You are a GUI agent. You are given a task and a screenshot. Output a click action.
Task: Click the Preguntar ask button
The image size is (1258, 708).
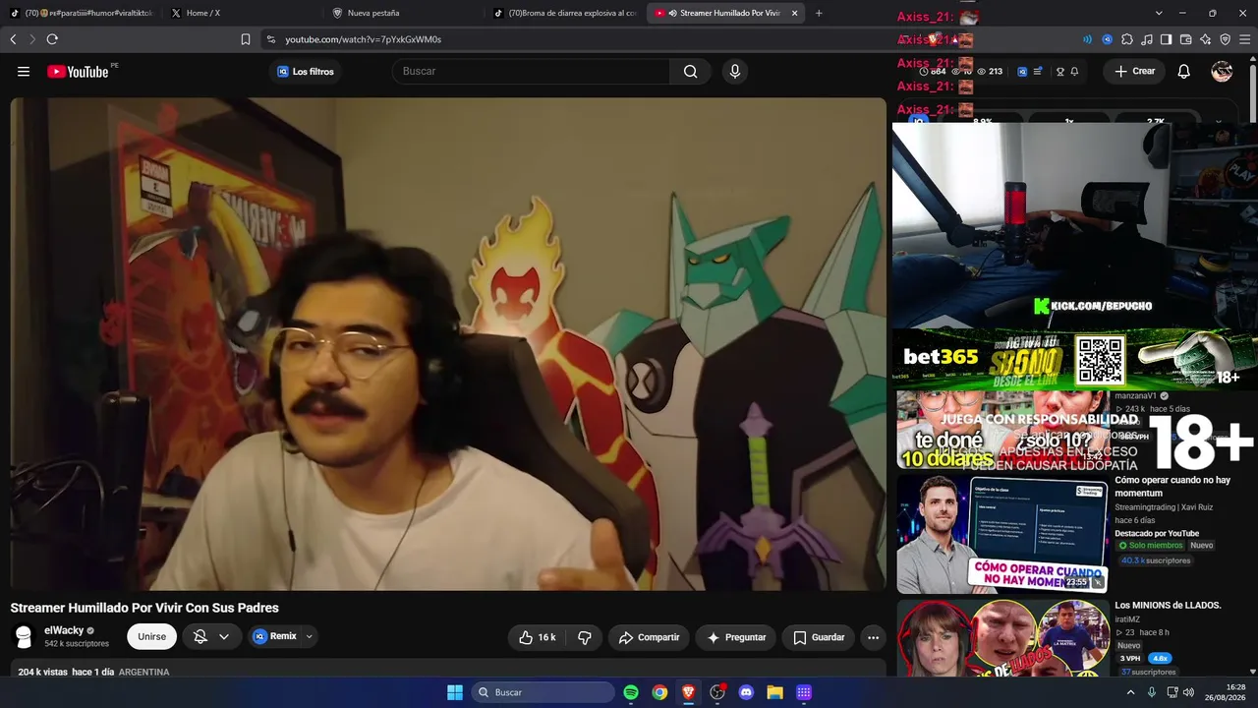coord(736,637)
